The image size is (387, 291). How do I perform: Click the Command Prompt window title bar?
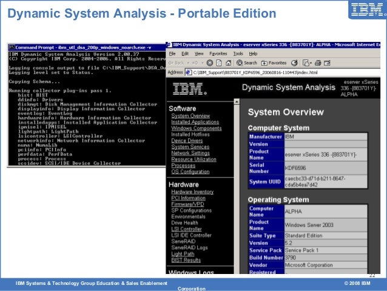pyautogui.click(x=87, y=47)
